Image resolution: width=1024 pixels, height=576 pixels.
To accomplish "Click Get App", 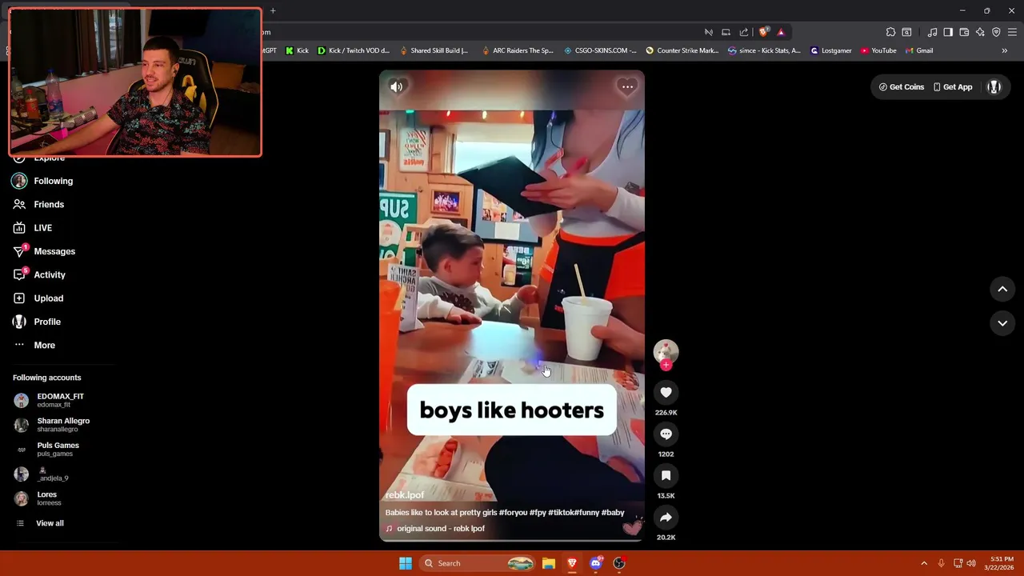I will 952,86.
